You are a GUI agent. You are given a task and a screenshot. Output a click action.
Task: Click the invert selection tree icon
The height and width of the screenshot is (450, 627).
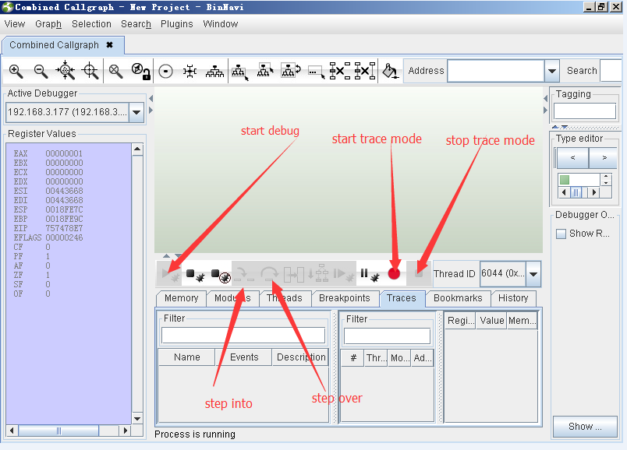pos(290,70)
